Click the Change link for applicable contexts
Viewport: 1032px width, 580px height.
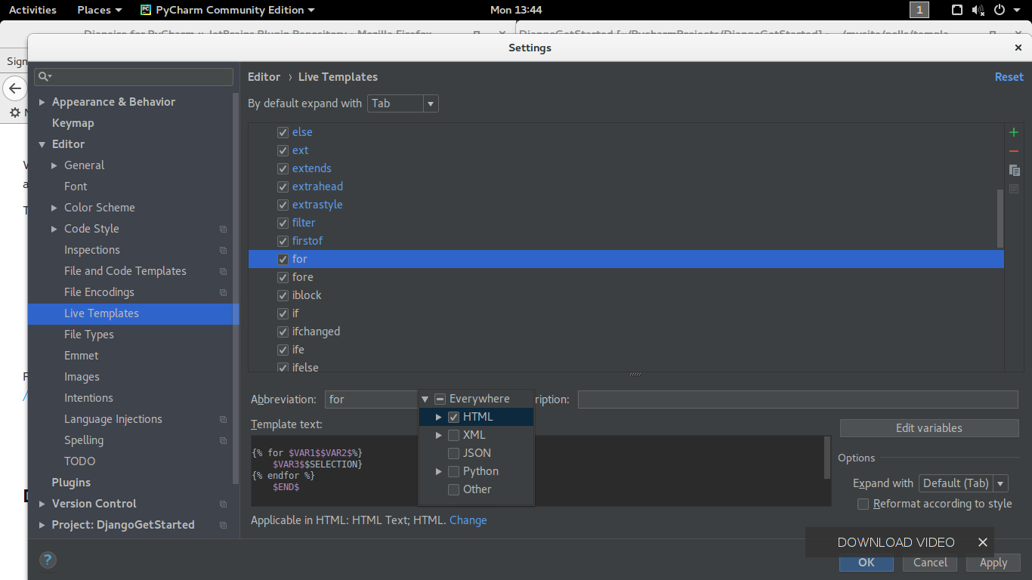pos(468,520)
